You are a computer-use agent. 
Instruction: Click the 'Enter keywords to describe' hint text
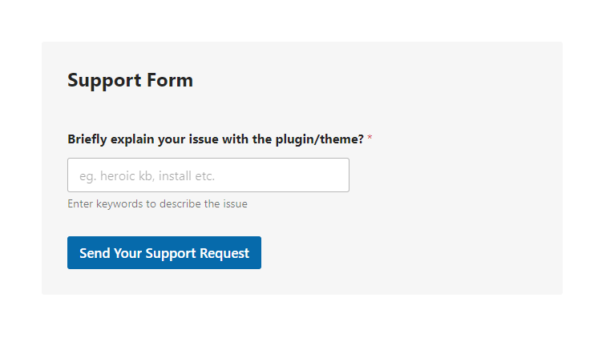click(x=157, y=203)
